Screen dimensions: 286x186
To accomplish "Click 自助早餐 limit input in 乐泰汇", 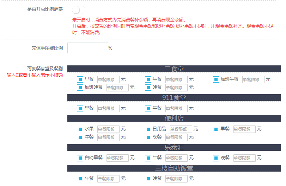I will [117, 158].
